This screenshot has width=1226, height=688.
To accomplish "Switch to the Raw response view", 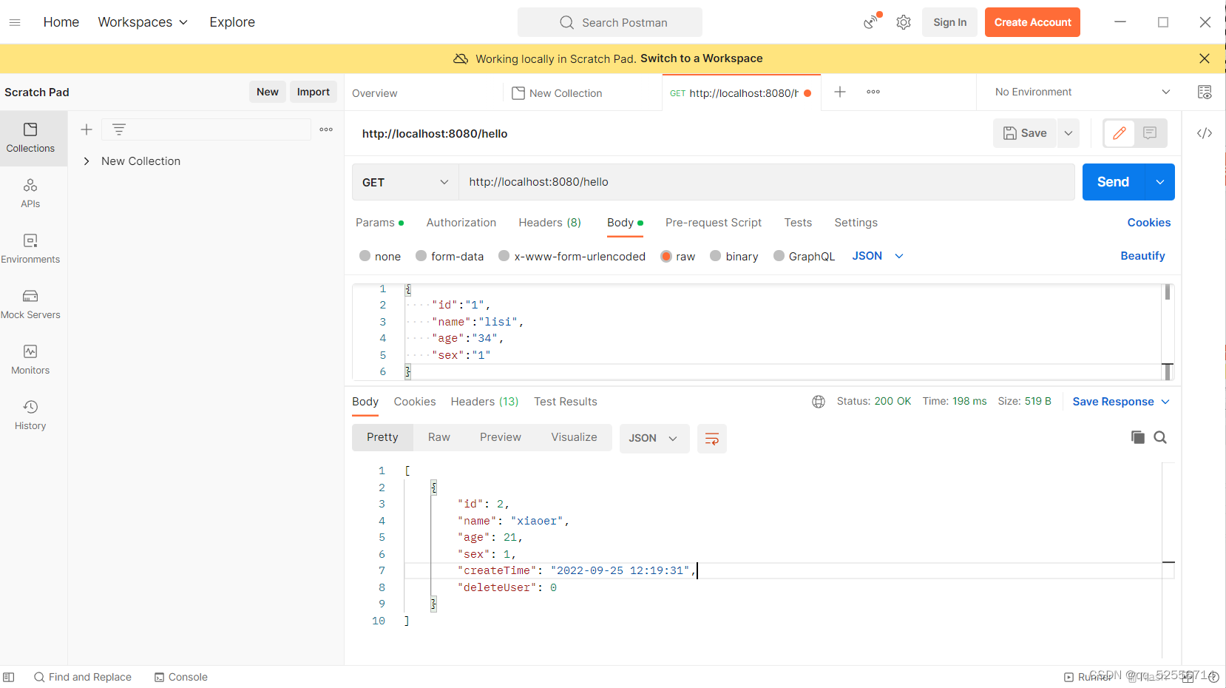I will [x=439, y=437].
